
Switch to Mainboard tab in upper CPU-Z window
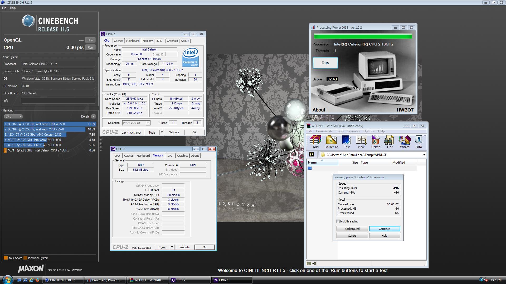(x=133, y=41)
